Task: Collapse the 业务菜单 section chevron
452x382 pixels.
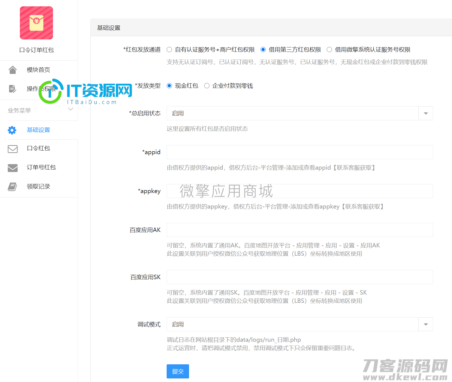Action: tap(71, 109)
